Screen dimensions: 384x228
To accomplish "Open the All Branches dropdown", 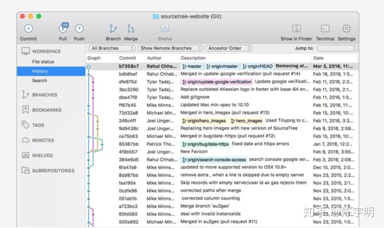I will (112, 48).
